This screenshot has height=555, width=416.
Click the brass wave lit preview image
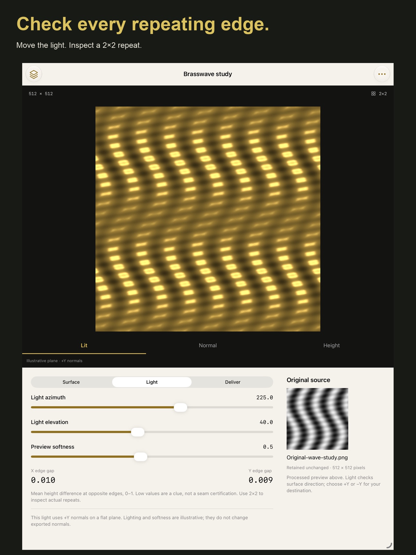tap(208, 219)
